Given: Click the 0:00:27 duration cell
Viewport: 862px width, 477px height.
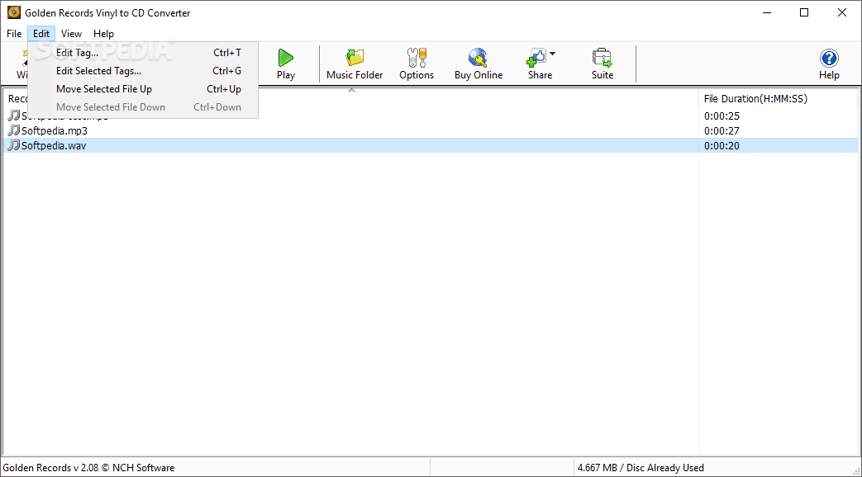Looking at the screenshot, I should (722, 130).
